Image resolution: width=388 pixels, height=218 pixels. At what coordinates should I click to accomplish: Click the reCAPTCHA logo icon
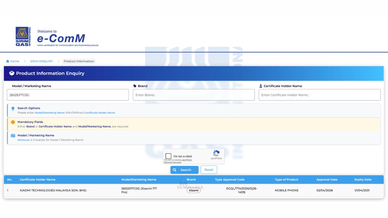pos(216,153)
